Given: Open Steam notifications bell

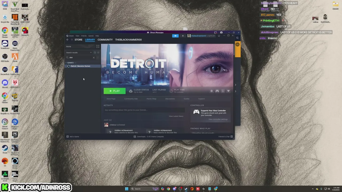Looking at the screenshot, I should coord(183,36).
